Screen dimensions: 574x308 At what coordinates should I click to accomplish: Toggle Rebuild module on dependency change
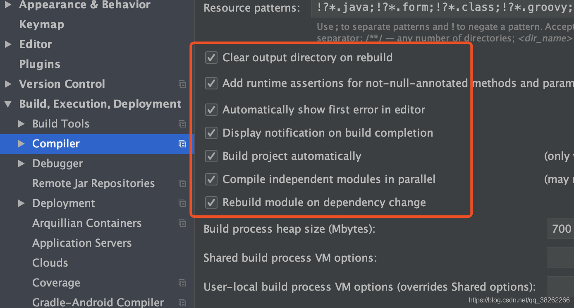click(x=211, y=202)
